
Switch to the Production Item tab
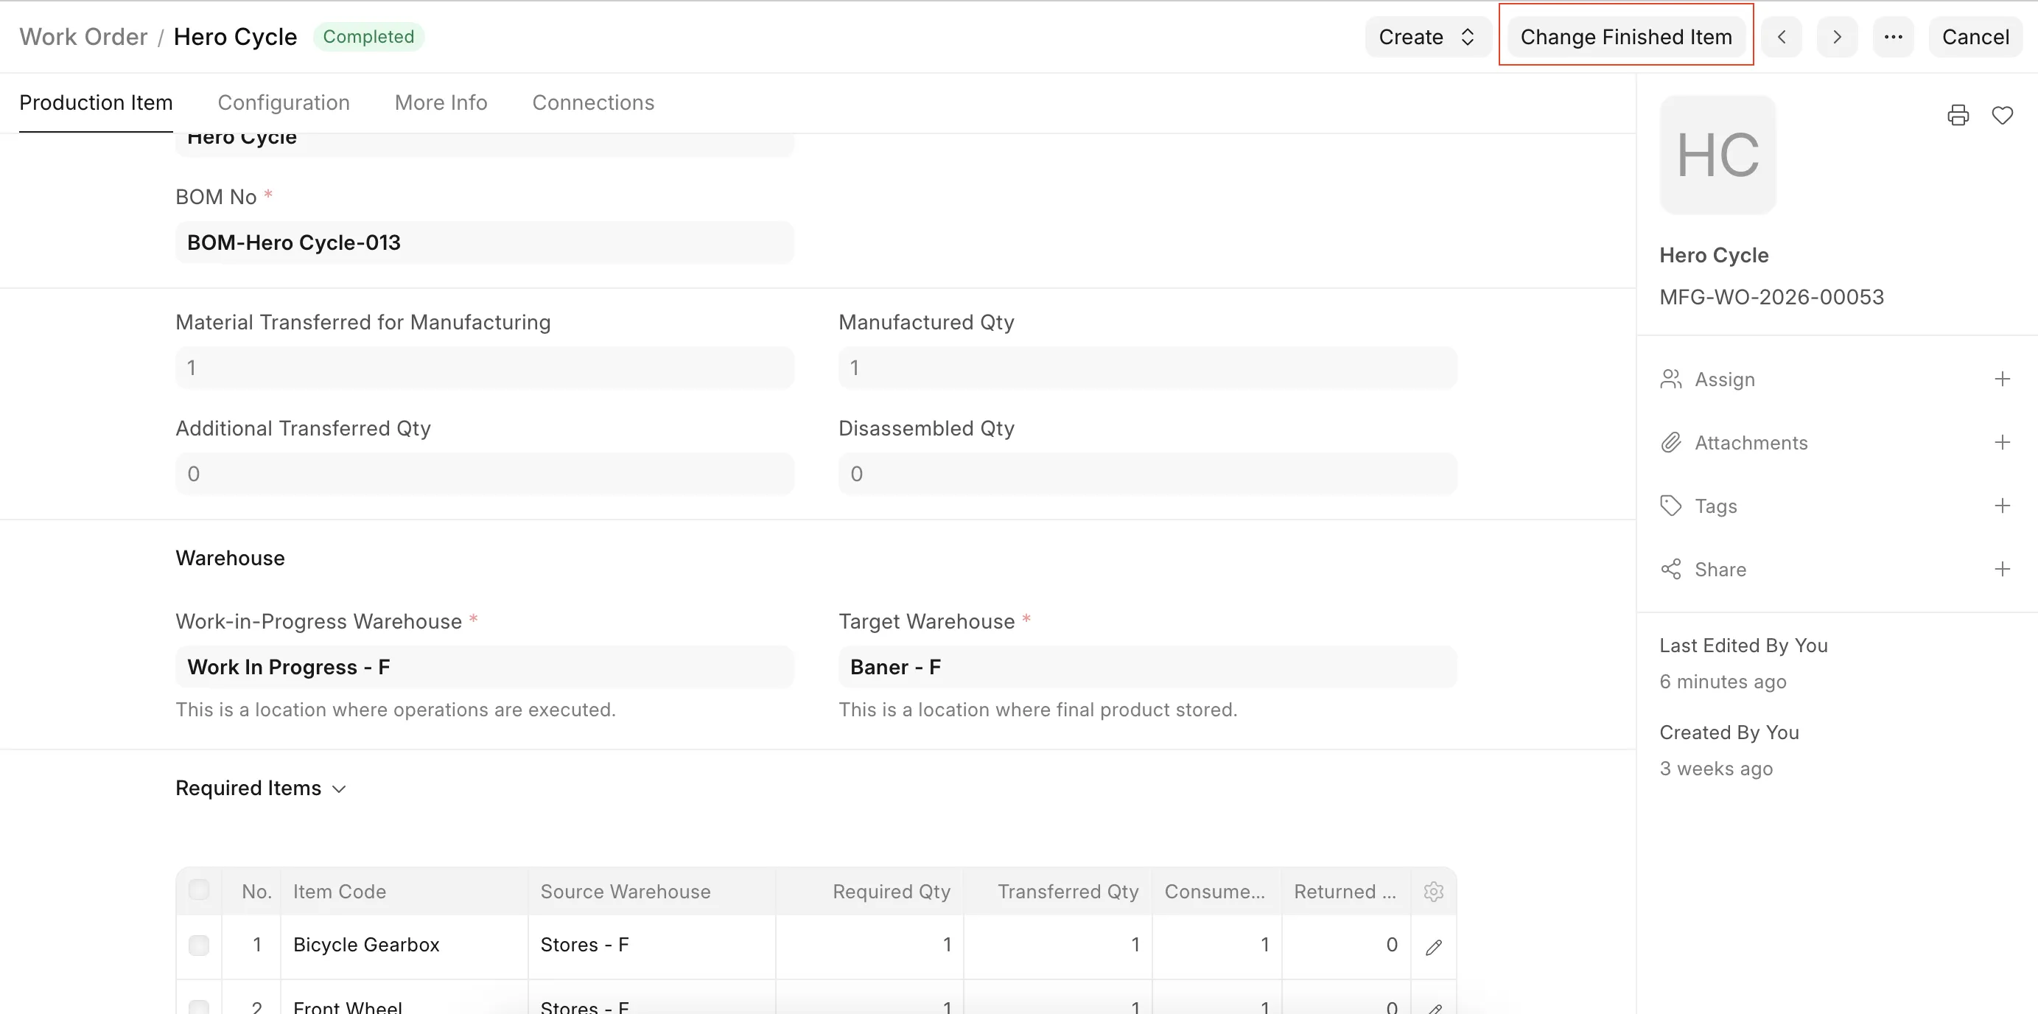[96, 103]
